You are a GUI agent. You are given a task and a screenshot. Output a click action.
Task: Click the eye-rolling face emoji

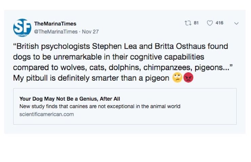[177, 78]
